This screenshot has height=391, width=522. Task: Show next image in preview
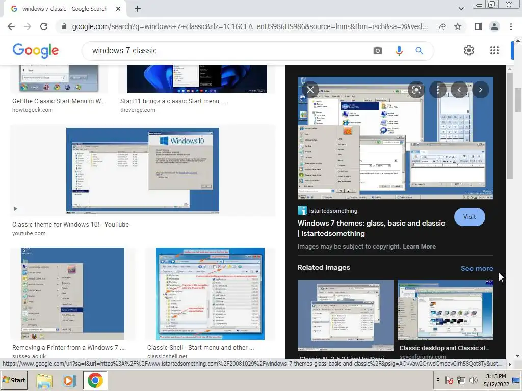pos(480,90)
